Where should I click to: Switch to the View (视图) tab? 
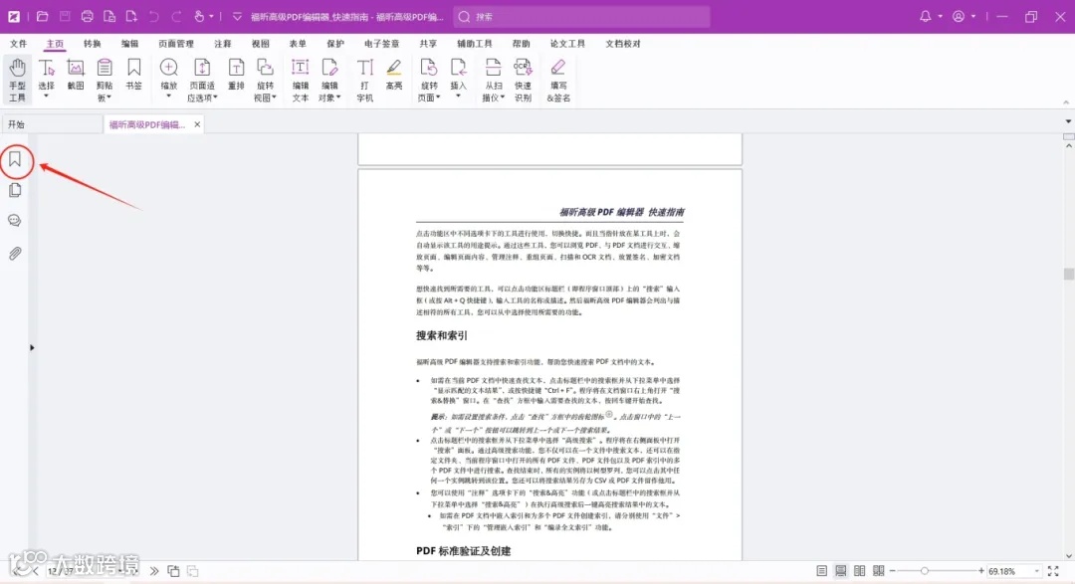(261, 43)
